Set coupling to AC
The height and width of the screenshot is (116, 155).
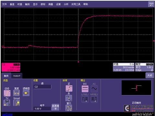click(x=94, y=89)
